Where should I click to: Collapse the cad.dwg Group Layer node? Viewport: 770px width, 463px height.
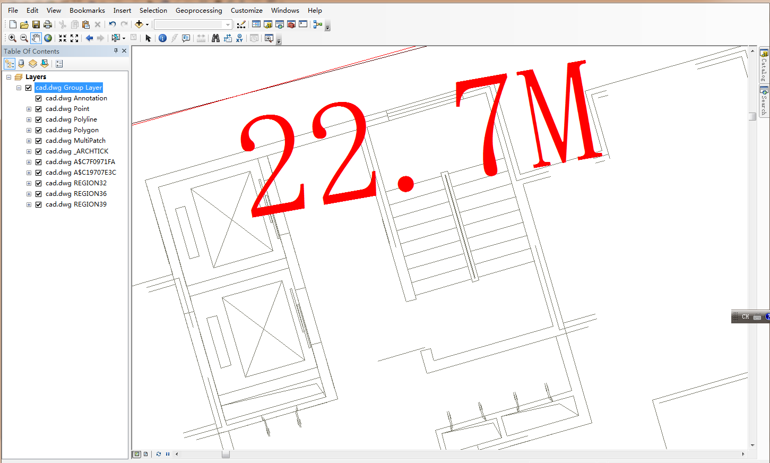pyautogui.click(x=19, y=88)
